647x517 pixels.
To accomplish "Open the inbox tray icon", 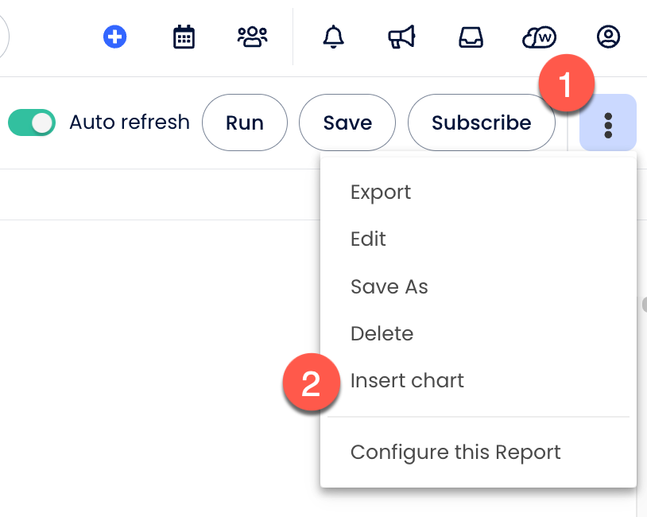I will 471,37.
